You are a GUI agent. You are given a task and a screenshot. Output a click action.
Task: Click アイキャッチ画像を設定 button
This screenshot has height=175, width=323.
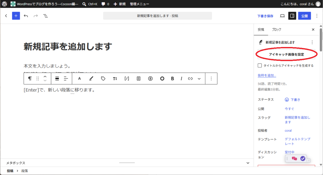pos(286,54)
